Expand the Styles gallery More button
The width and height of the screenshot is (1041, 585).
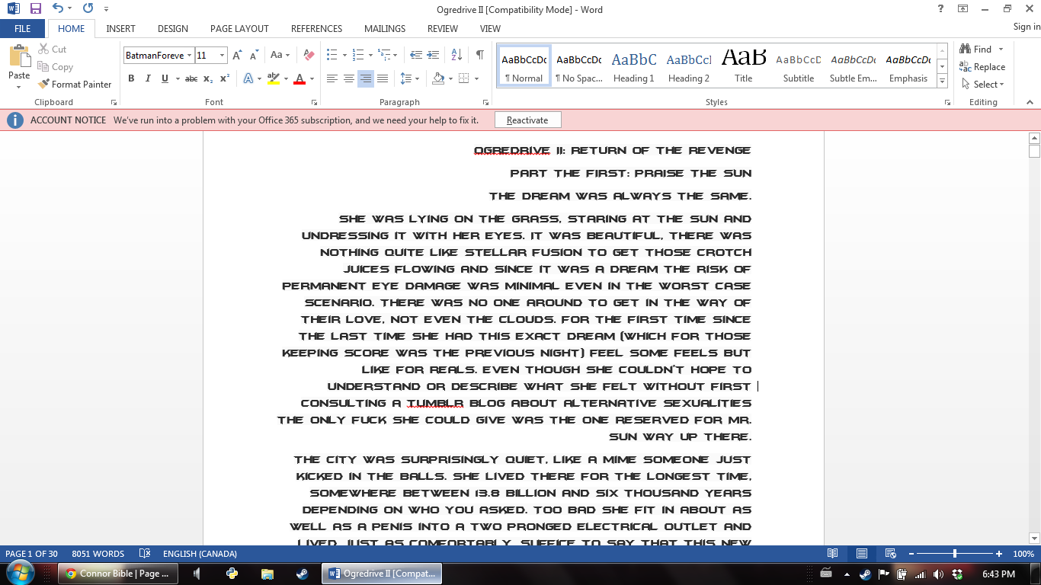pos(943,82)
